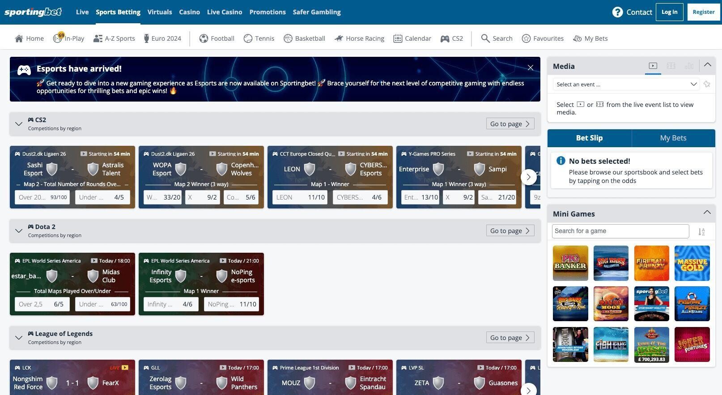Open the 'Select an event' dropdown
This screenshot has width=722, height=395.
pos(626,84)
